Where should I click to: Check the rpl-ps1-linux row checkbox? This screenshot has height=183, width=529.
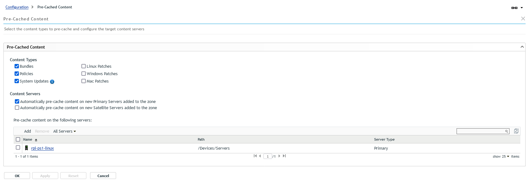[x=18, y=147]
